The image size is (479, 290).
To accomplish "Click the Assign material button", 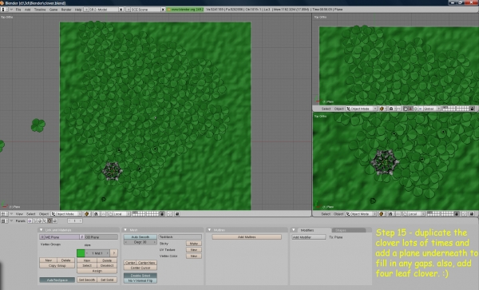I will tap(97, 271).
